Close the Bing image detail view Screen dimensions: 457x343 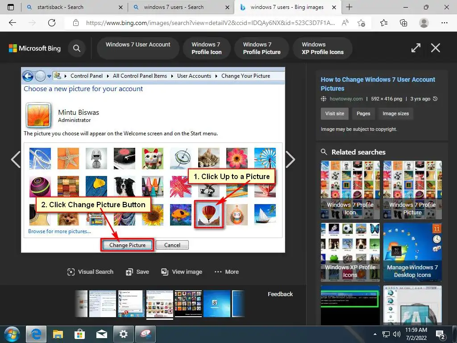436,48
